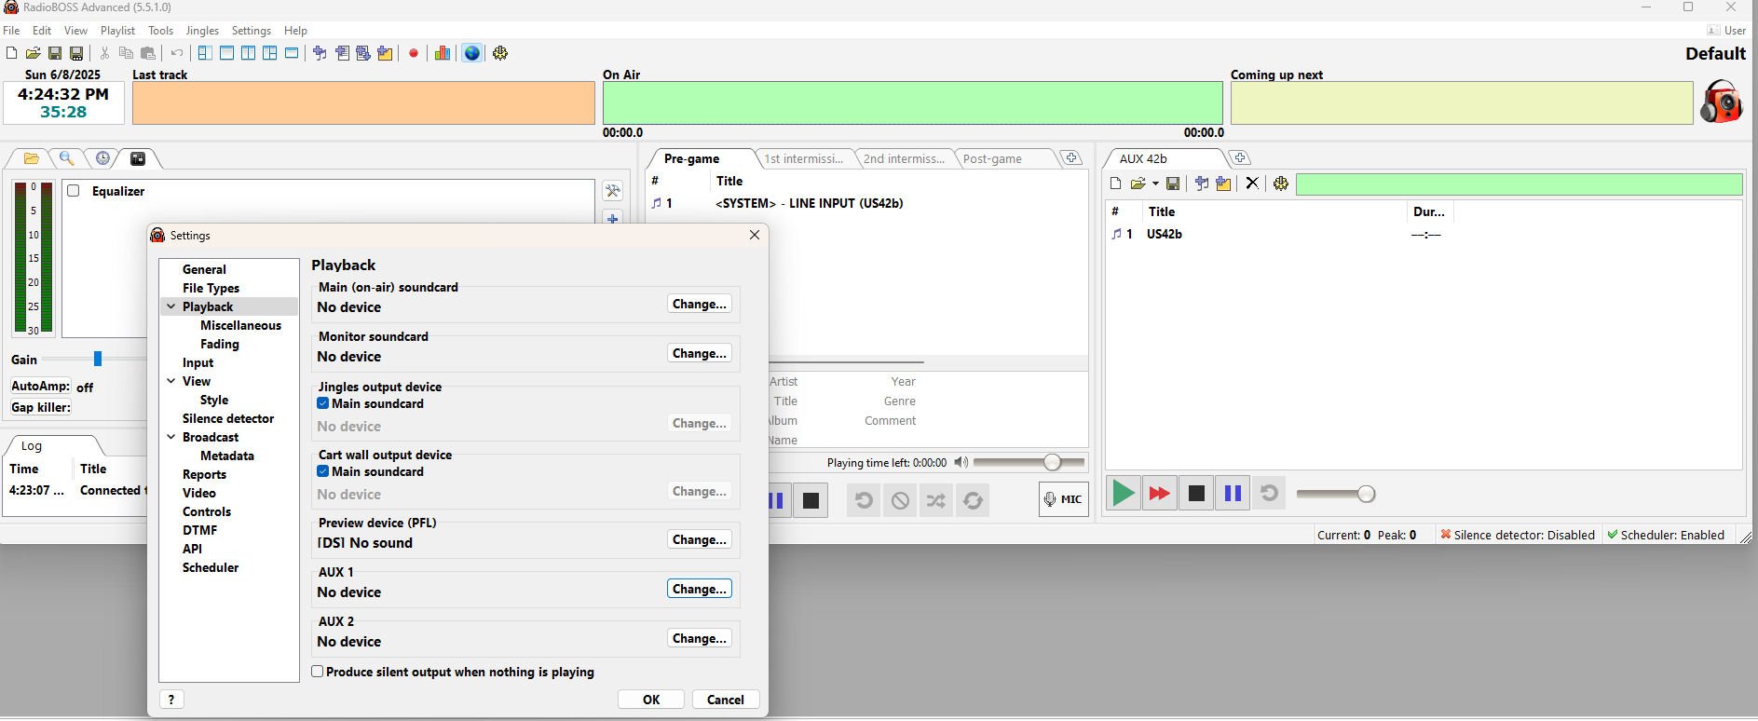Collapse the Playback tree node
The width and height of the screenshot is (1758, 721).
pyautogui.click(x=171, y=306)
